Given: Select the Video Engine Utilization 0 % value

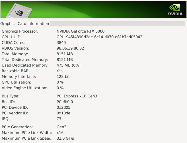Looking at the screenshot, I should [60, 88].
